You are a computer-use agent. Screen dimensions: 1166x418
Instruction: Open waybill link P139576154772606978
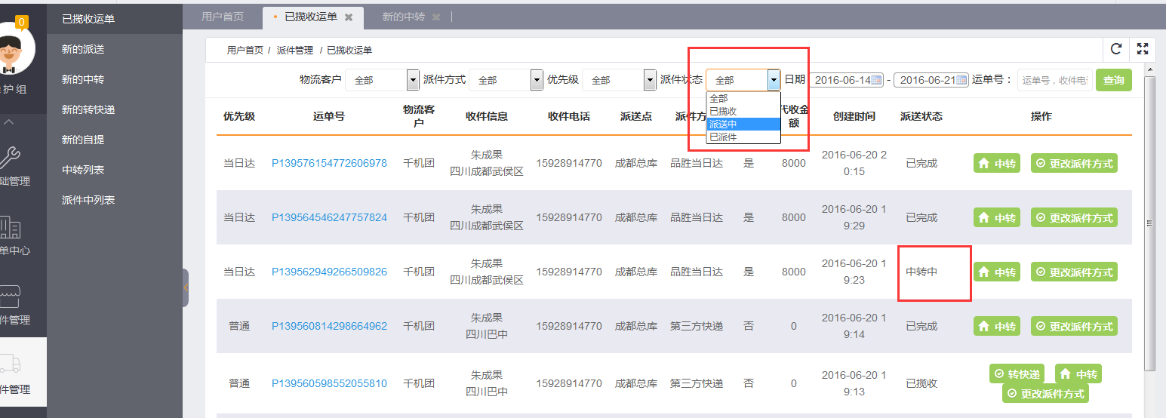pyautogui.click(x=329, y=163)
